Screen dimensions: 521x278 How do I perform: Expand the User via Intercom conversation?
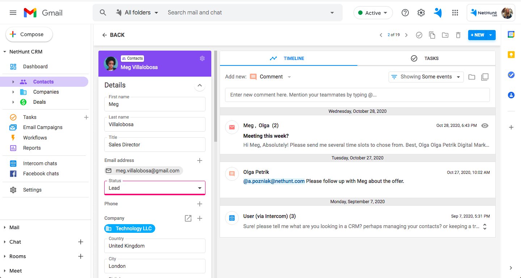485,227
